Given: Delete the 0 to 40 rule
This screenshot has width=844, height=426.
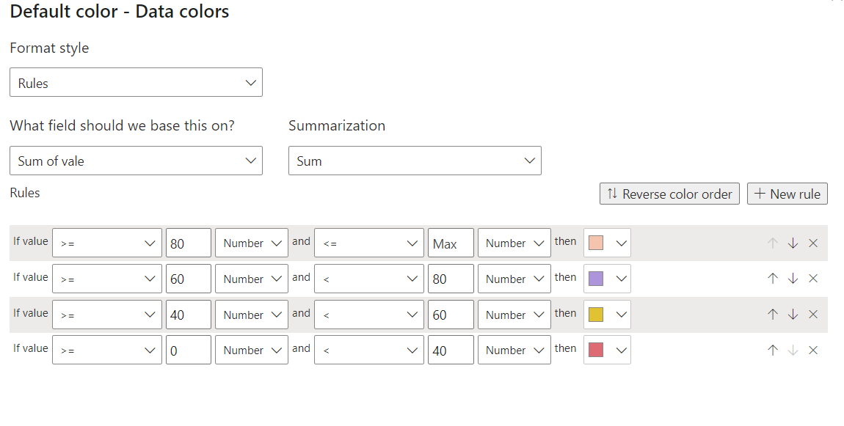Looking at the screenshot, I should [x=813, y=350].
